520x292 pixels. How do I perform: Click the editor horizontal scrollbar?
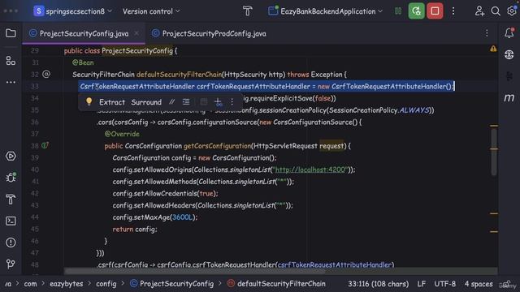tap(195, 271)
